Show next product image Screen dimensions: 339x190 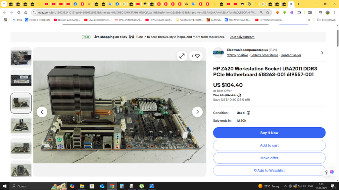point(197,112)
